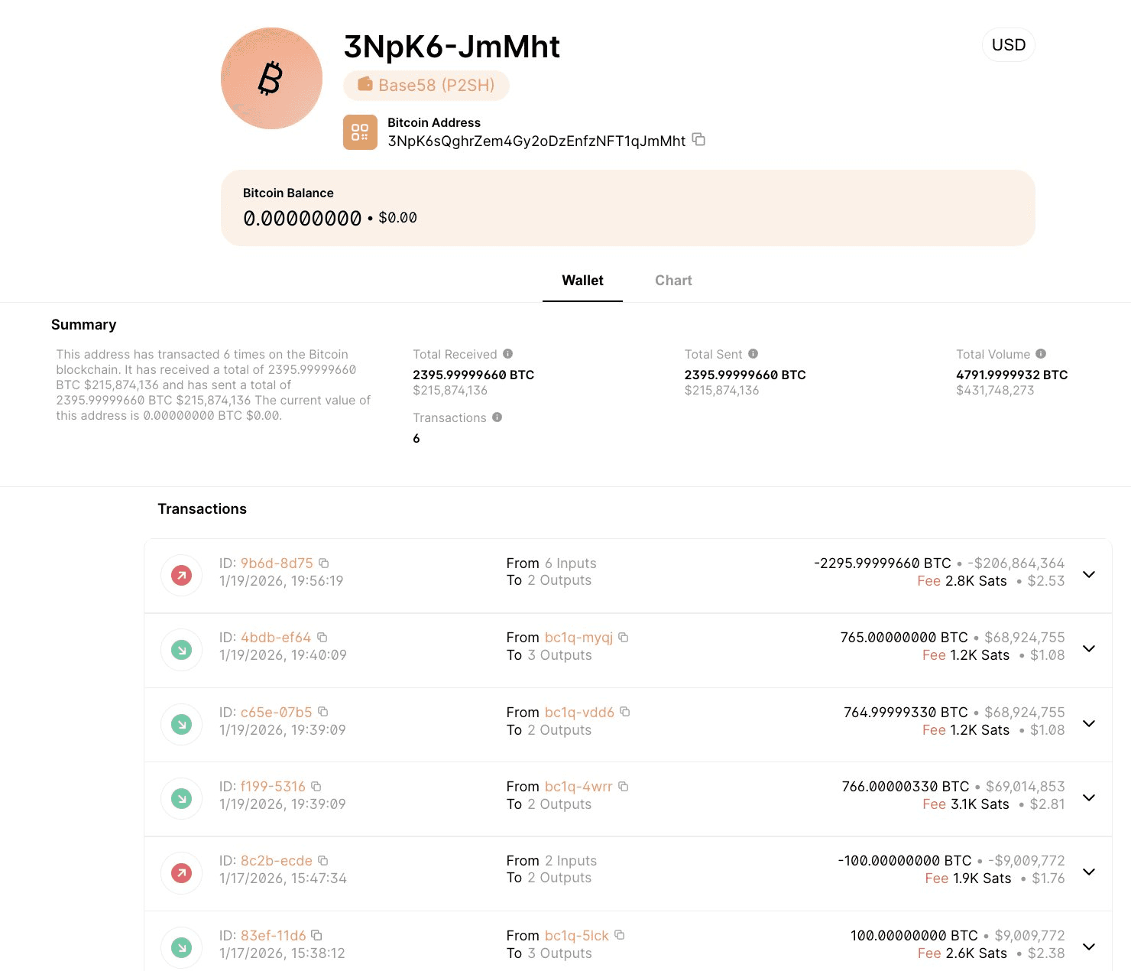1131x971 pixels.
Task: Open the Total Received info tooltip
Action: point(508,354)
